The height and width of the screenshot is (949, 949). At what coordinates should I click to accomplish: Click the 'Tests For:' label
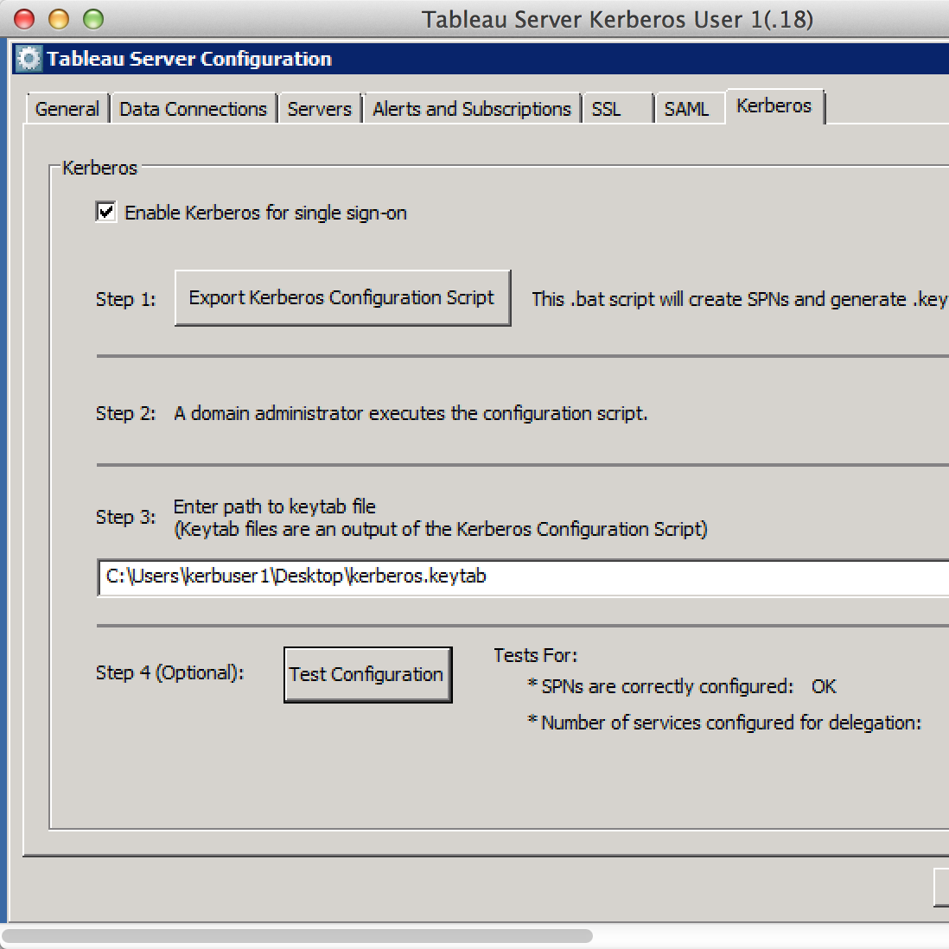[x=536, y=655]
